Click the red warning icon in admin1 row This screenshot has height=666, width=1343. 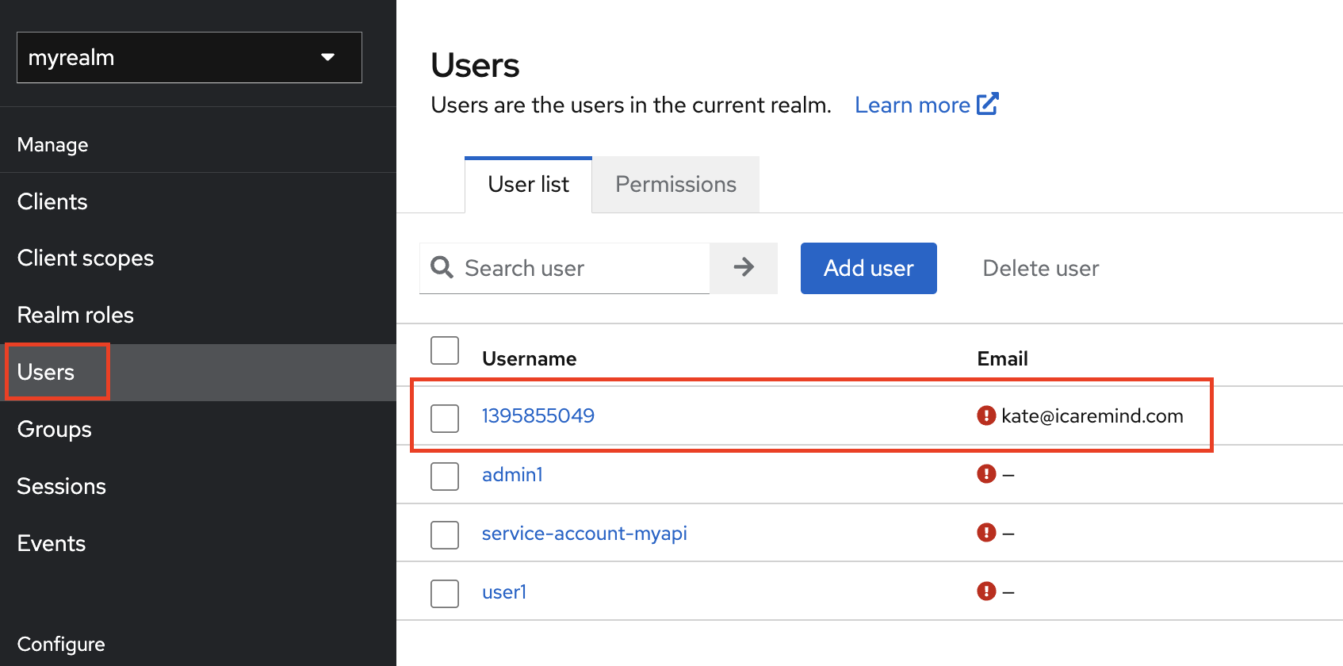pyautogui.click(x=985, y=474)
